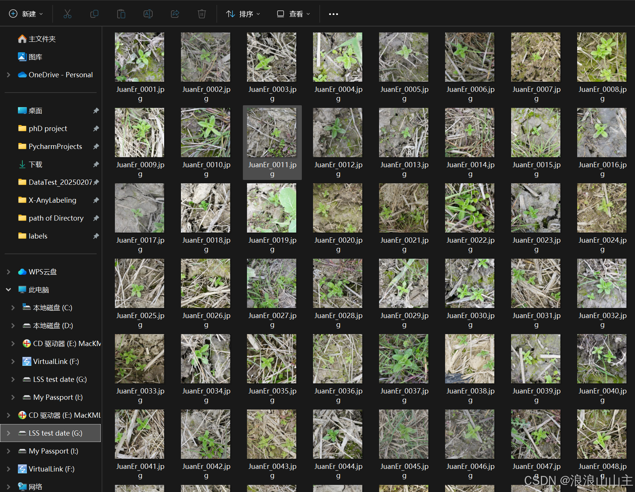Click file name JuanEr_0027.jpg
The width and height of the screenshot is (635, 492).
pyautogui.click(x=272, y=320)
